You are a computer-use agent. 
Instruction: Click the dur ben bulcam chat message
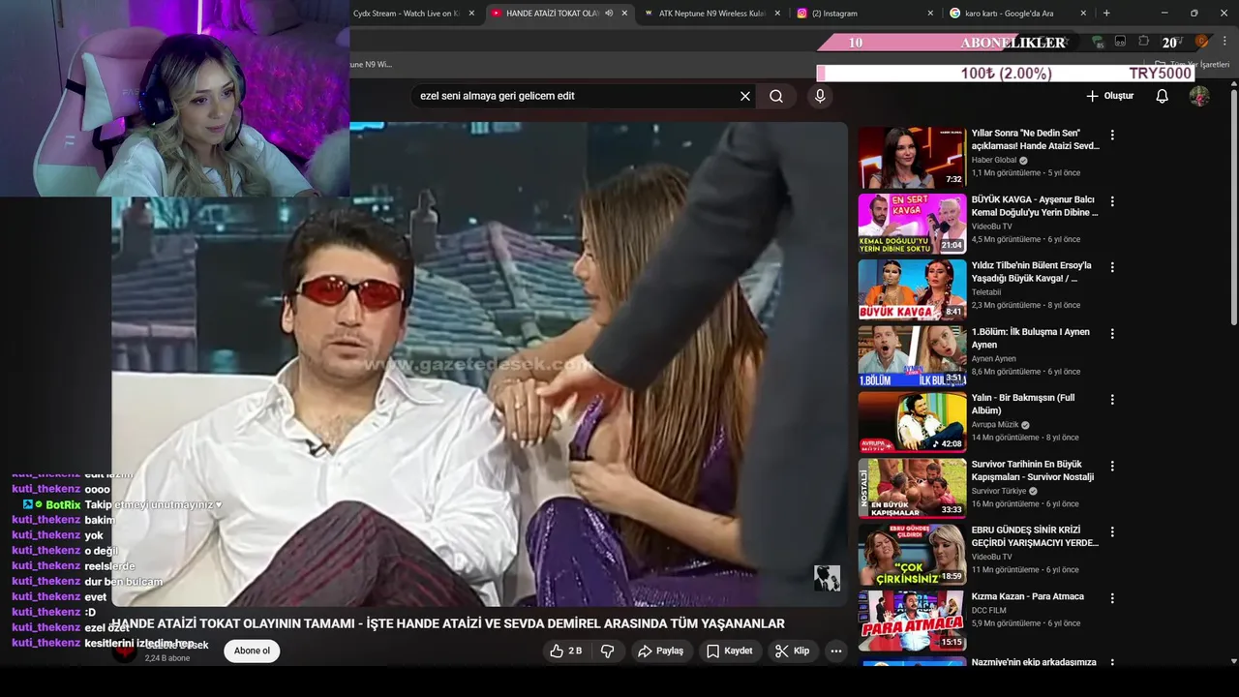(124, 582)
